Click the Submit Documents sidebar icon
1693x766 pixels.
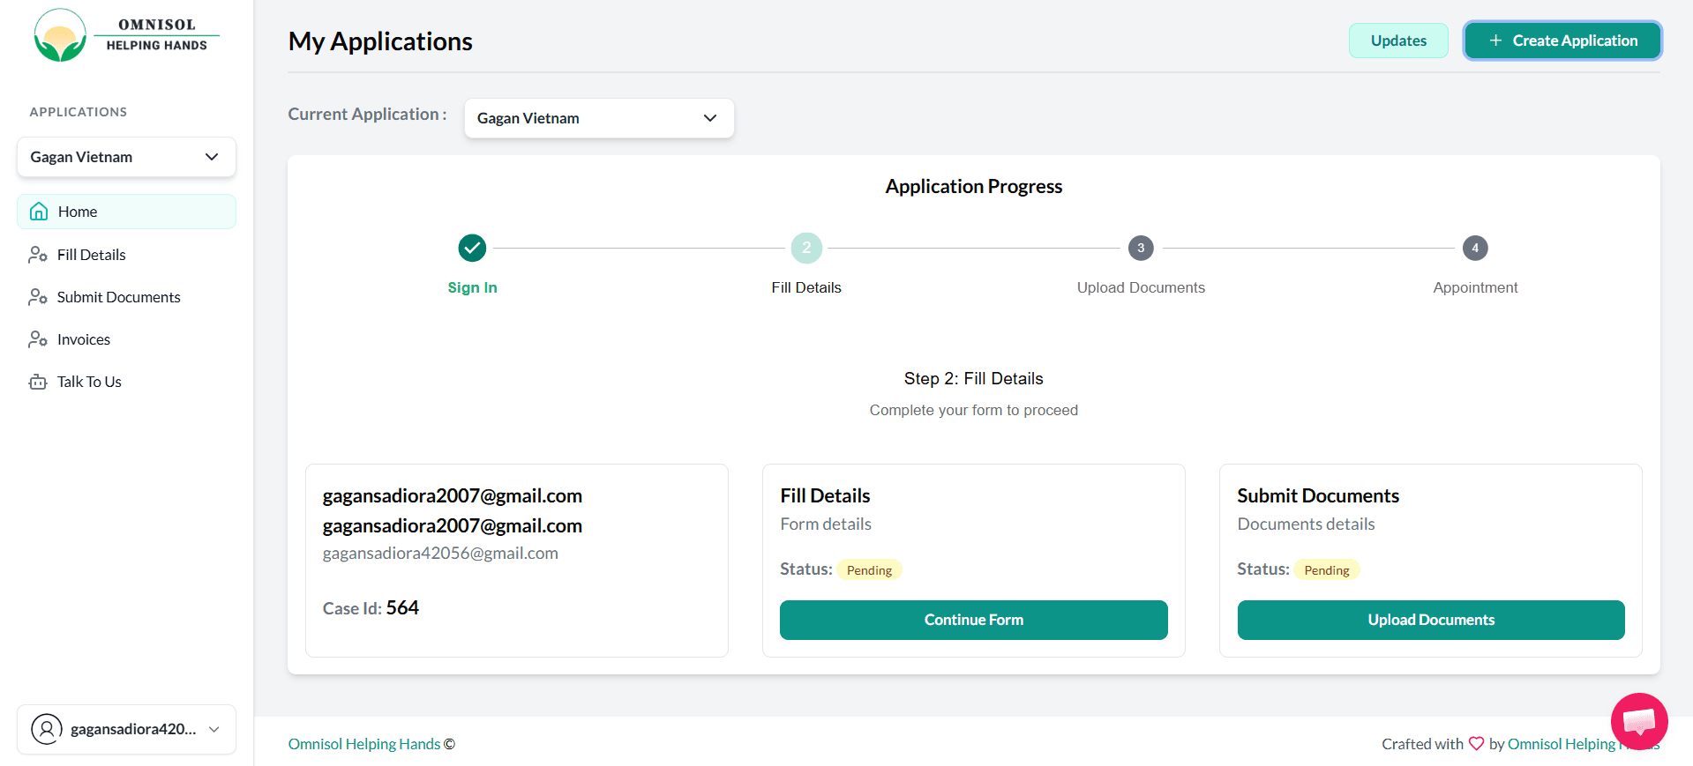coord(38,296)
